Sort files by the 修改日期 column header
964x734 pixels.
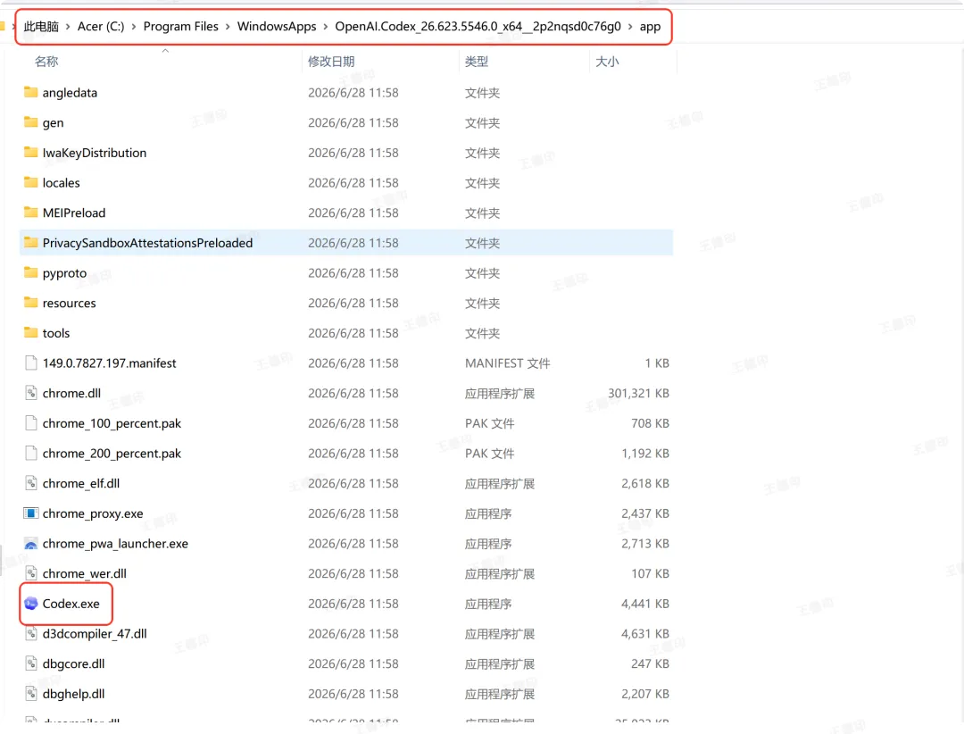[331, 62]
